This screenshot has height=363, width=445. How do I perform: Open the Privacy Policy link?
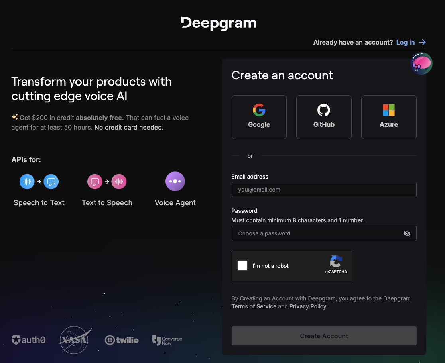pyautogui.click(x=308, y=306)
